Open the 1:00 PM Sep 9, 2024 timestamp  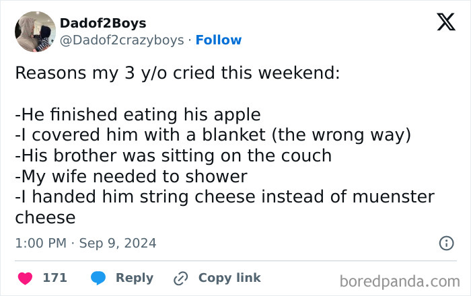(x=85, y=243)
